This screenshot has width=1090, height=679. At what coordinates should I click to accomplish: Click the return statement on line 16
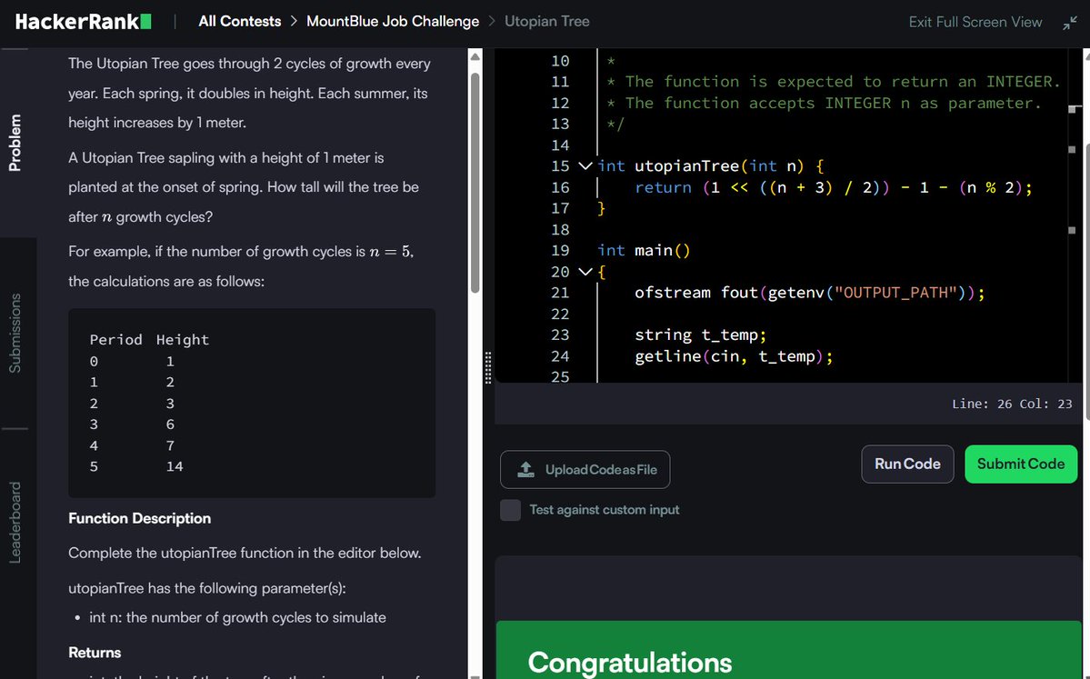[x=834, y=187]
